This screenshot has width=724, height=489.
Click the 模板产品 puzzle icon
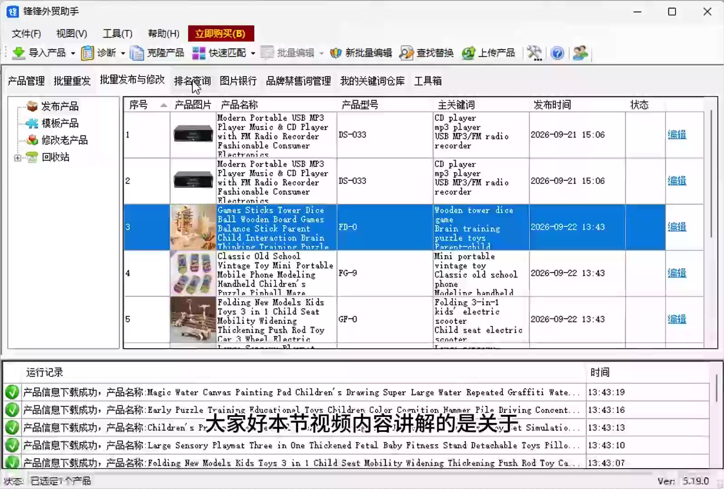[32, 123]
